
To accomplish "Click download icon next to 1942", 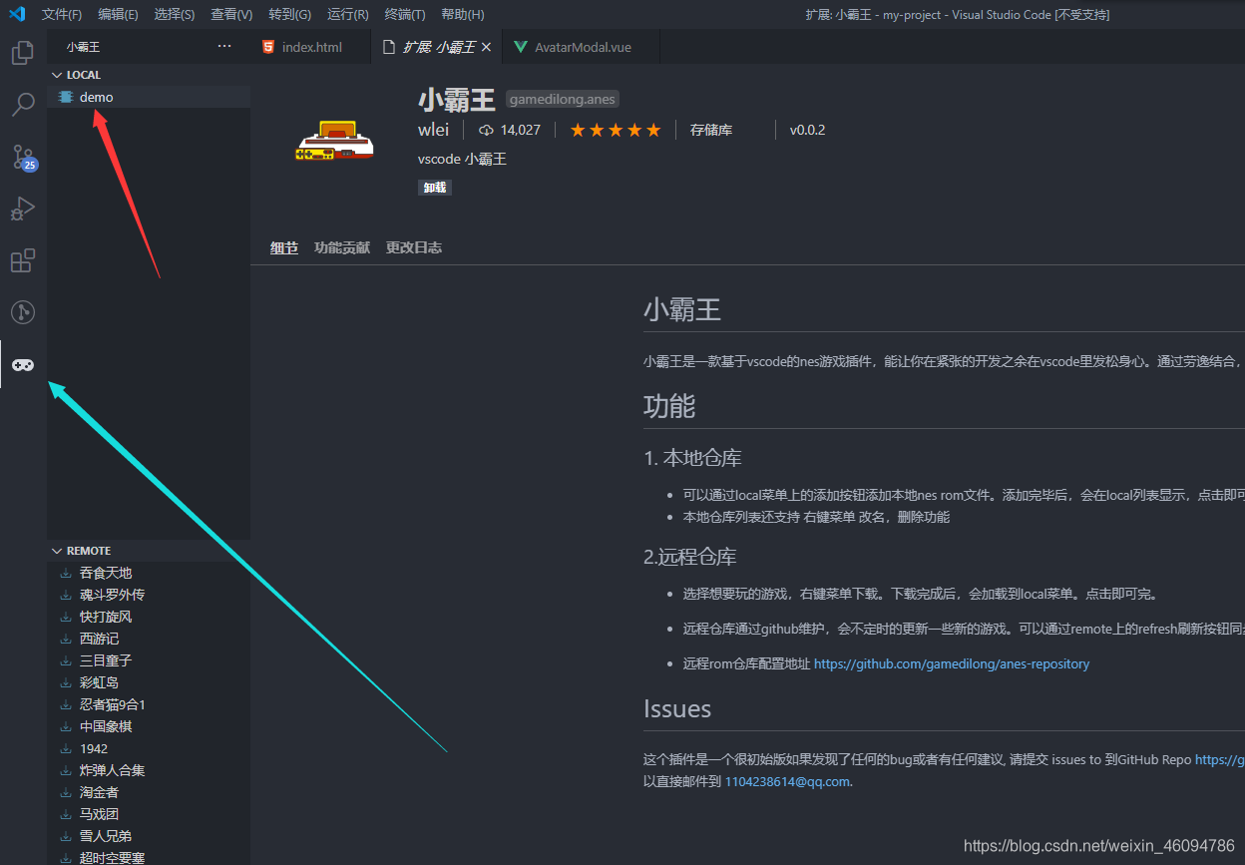I will click(x=66, y=748).
